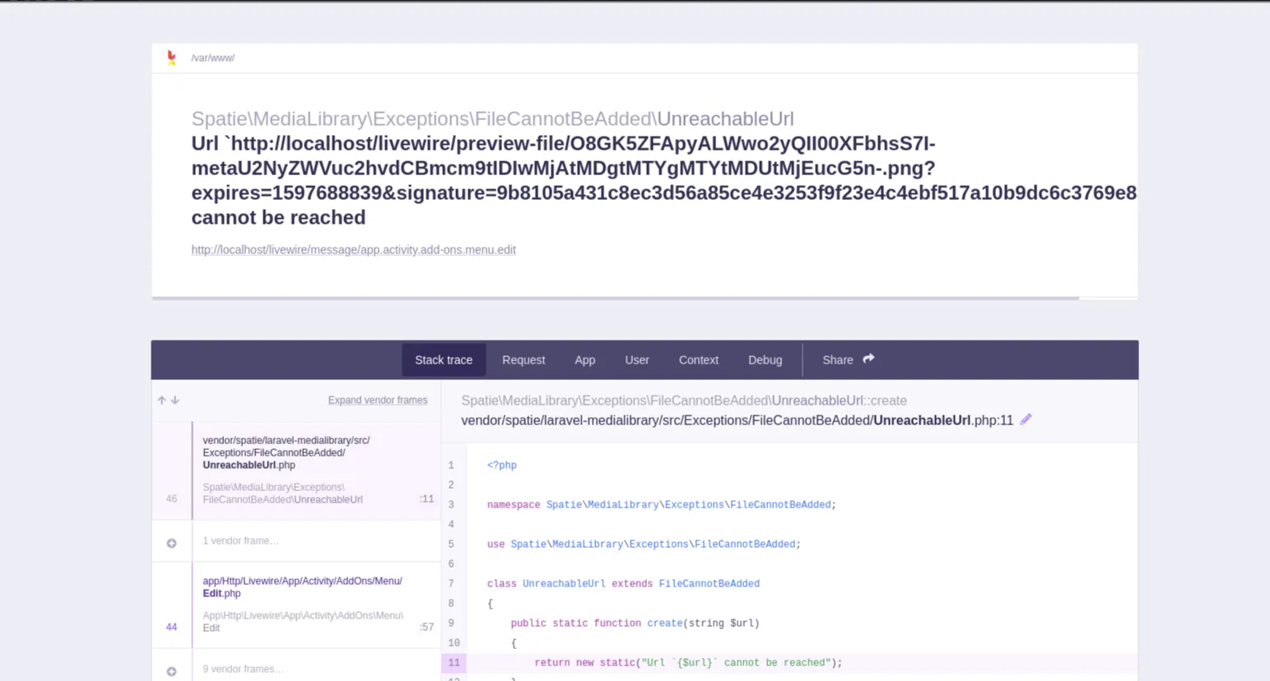This screenshot has width=1270, height=681.
Task: Open the User tab
Action: pyautogui.click(x=637, y=360)
